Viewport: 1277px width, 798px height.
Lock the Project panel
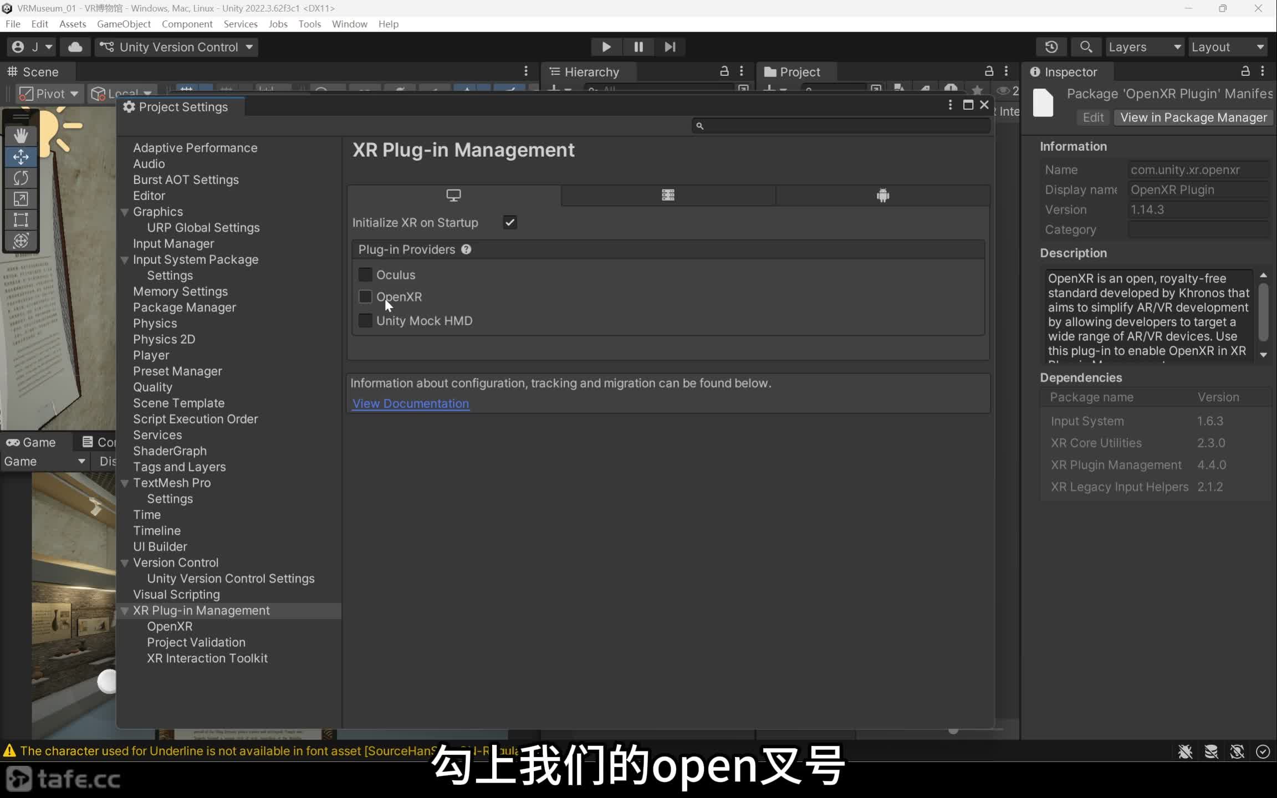(989, 71)
